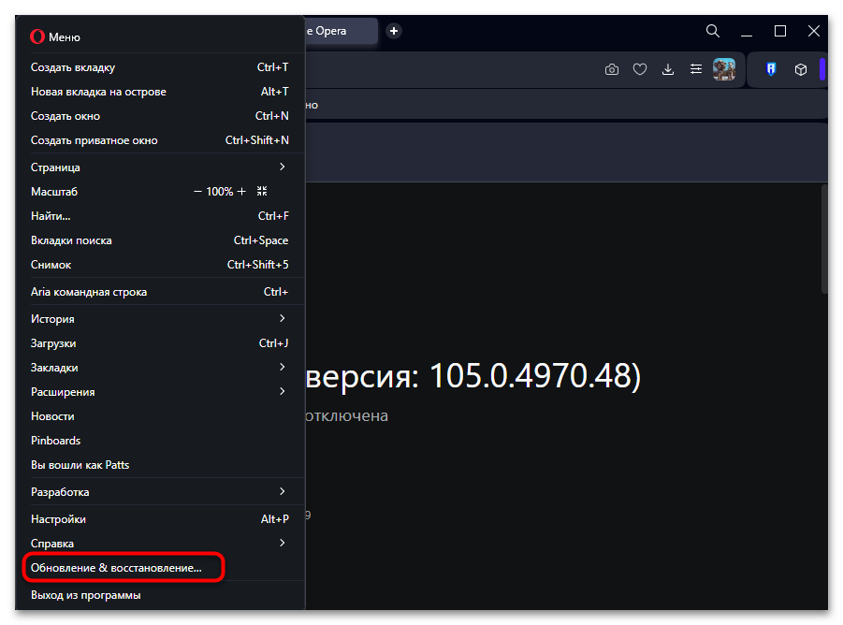Expand the Страница submenu
This screenshot has width=843, height=625.
[x=160, y=167]
